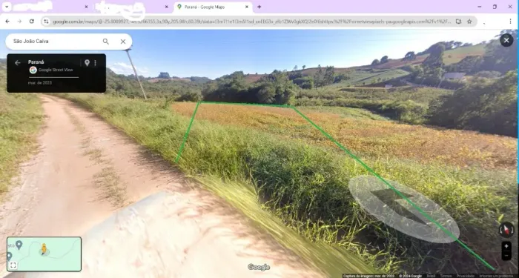Open the browser three-dot menu
This screenshot has width=519, height=278.
point(510,21)
